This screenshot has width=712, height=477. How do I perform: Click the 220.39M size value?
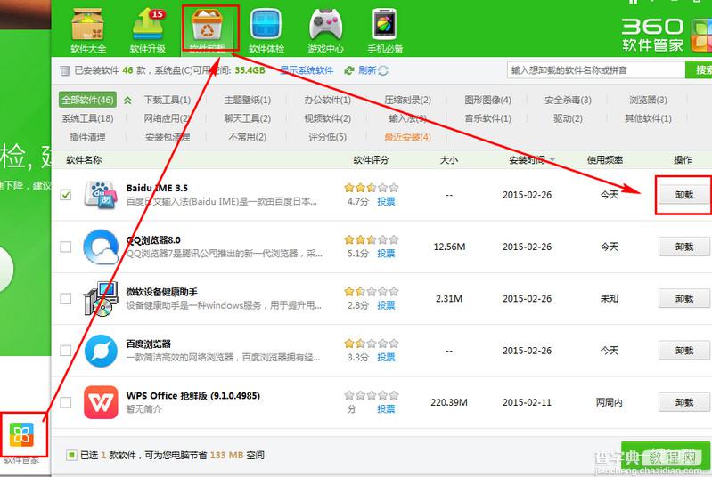click(449, 402)
